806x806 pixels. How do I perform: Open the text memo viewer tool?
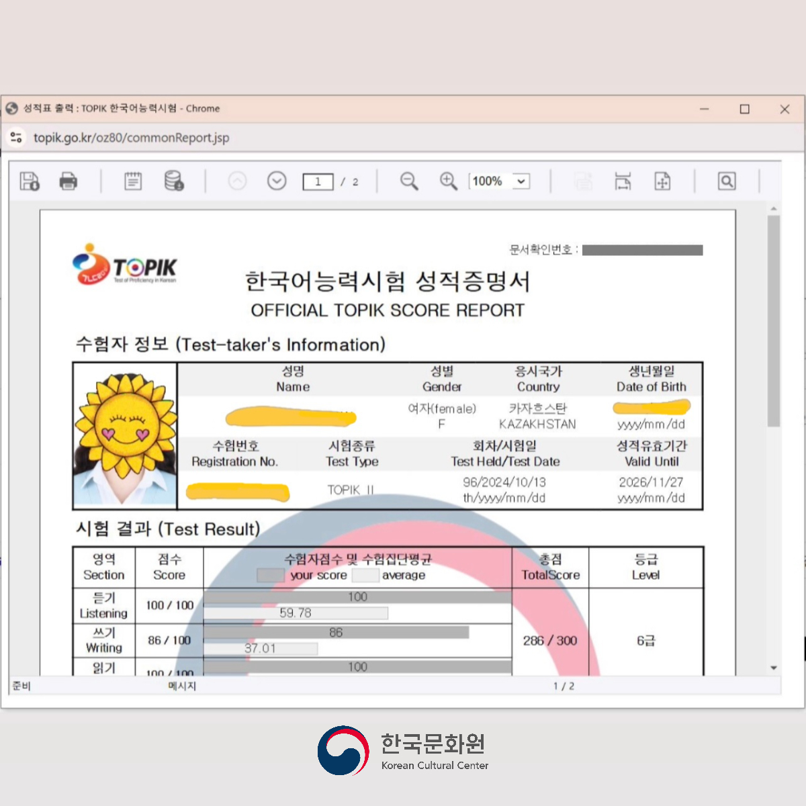(x=132, y=181)
